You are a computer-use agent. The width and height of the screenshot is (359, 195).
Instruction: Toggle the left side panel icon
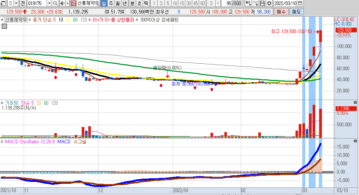pos(3,3)
